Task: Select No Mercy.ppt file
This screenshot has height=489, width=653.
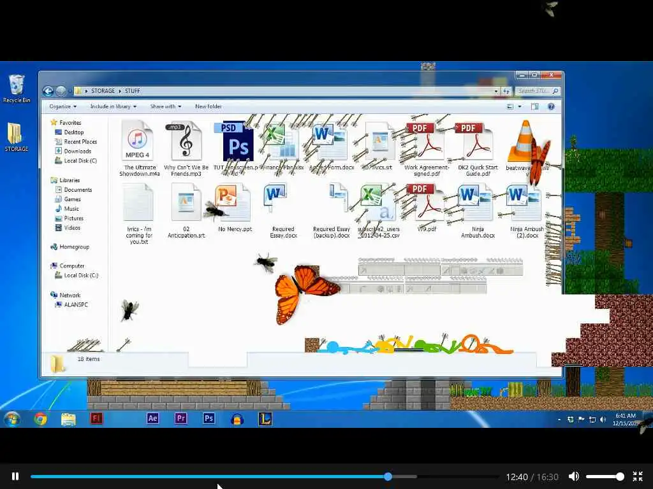Action: pyautogui.click(x=235, y=208)
